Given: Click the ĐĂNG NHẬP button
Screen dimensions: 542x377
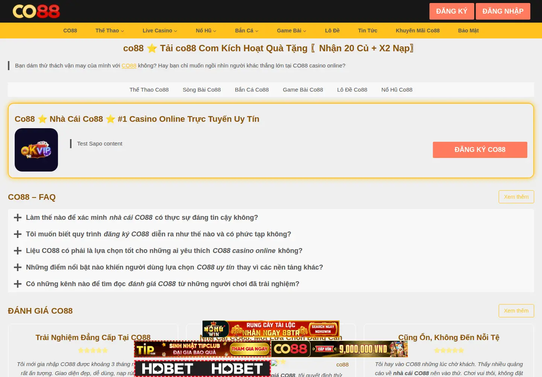Looking at the screenshot, I should (x=503, y=11).
